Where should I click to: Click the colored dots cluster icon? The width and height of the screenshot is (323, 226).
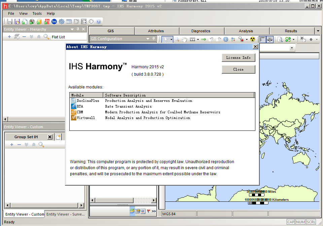pos(233,39)
